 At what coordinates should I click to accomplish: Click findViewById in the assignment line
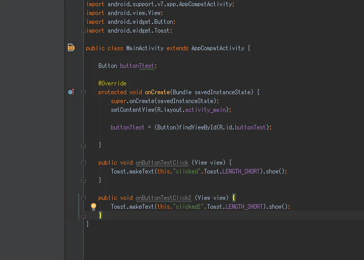(x=198, y=127)
